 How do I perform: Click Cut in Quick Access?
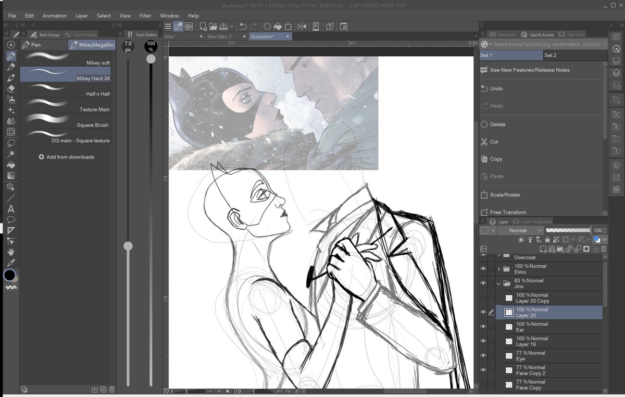pos(494,142)
